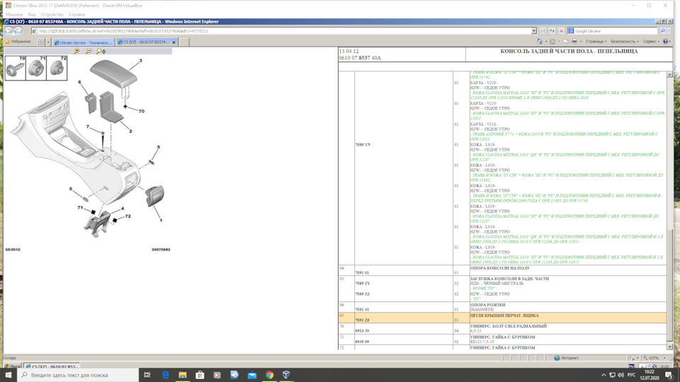This screenshot has width=680, height=382.
Task: Click the printer icon in the command bar
Action: click(574, 42)
